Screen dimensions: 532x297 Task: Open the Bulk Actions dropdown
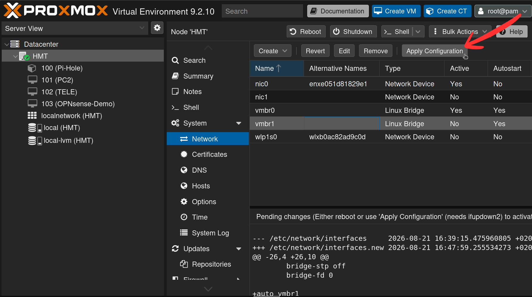coord(460,32)
